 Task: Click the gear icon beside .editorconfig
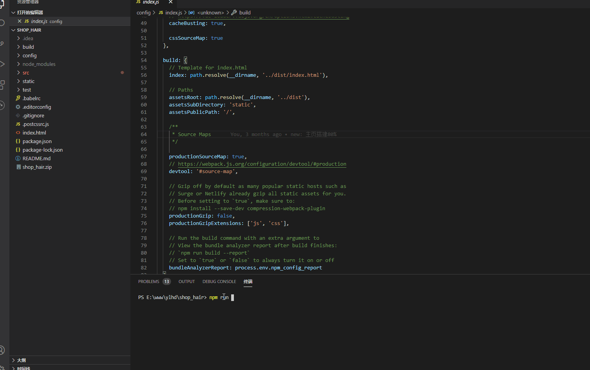[x=18, y=107]
